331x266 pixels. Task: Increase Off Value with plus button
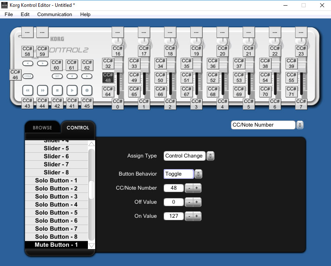197,202
